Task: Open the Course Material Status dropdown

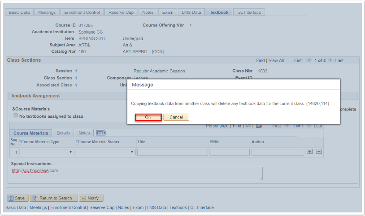Action: (106, 152)
